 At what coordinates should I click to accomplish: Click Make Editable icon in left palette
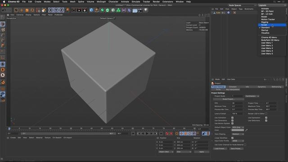point(3,18)
